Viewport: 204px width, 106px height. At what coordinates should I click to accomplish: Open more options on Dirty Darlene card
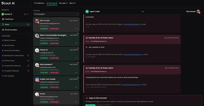click(76, 73)
